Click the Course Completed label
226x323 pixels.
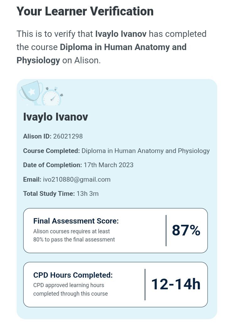(51, 151)
